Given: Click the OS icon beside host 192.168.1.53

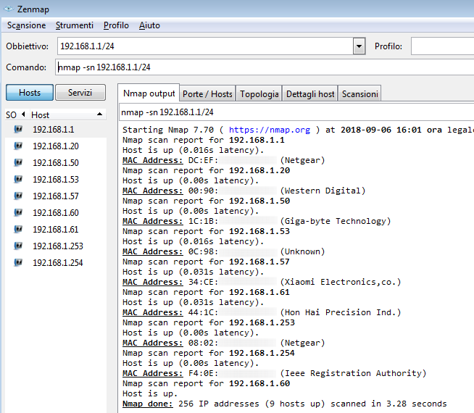Looking at the screenshot, I should 18,179.
